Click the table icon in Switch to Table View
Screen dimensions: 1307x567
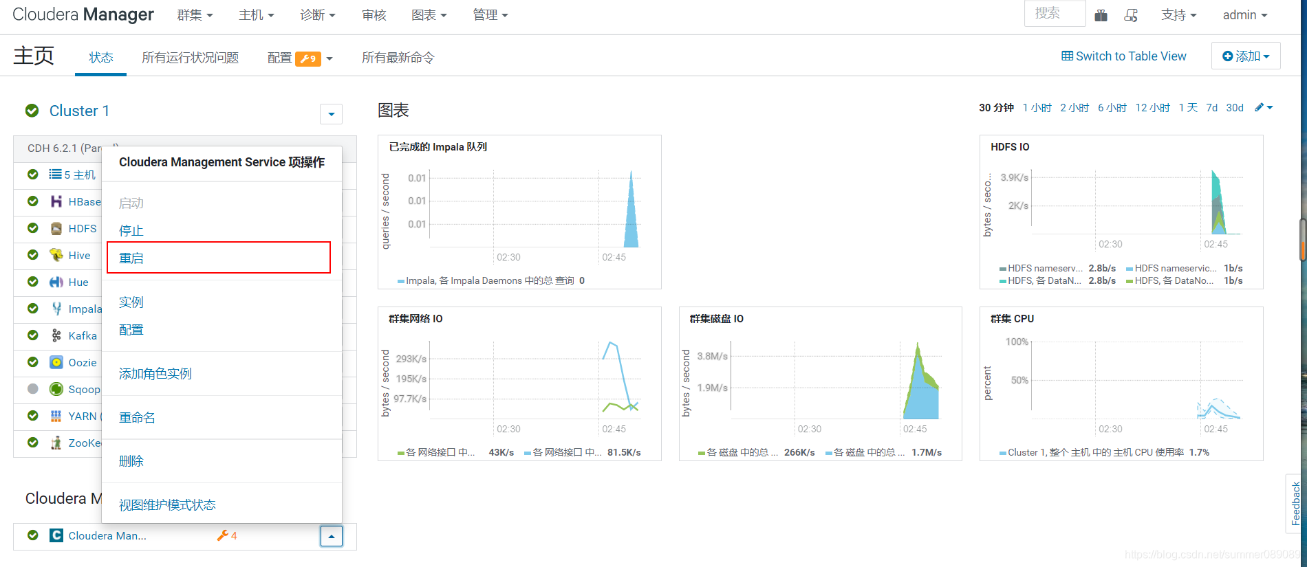click(1067, 56)
